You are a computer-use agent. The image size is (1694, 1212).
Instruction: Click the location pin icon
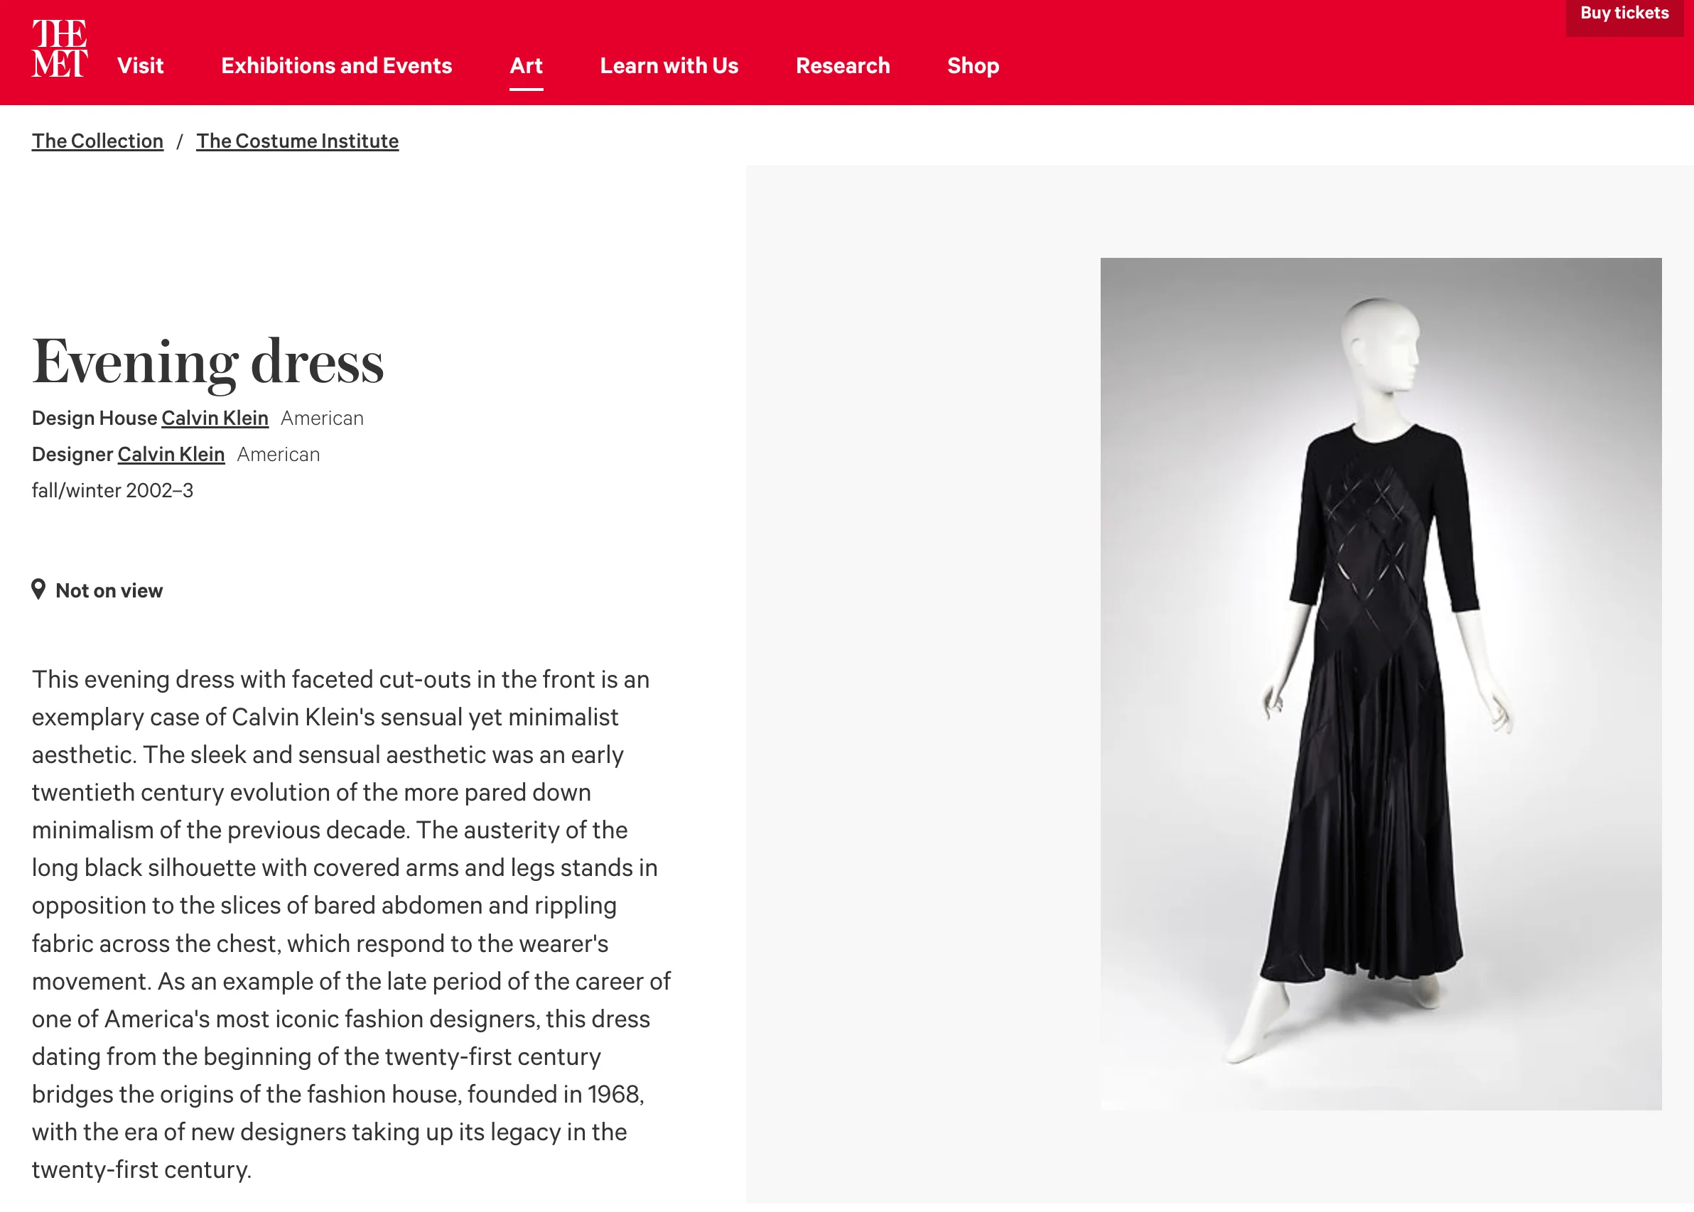pyautogui.click(x=39, y=590)
